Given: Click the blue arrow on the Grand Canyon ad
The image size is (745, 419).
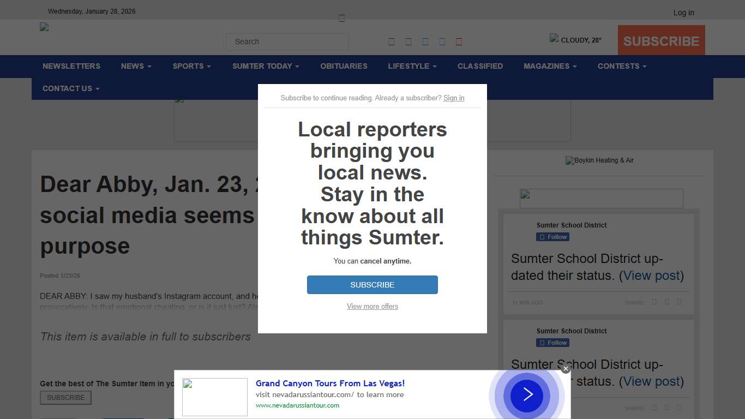Looking at the screenshot, I should (527, 394).
